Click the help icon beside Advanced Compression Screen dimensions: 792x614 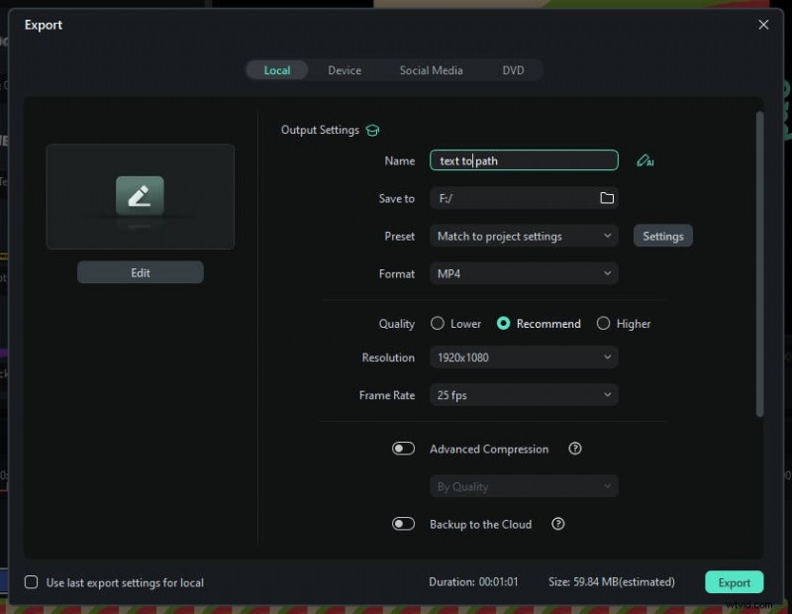pos(575,449)
